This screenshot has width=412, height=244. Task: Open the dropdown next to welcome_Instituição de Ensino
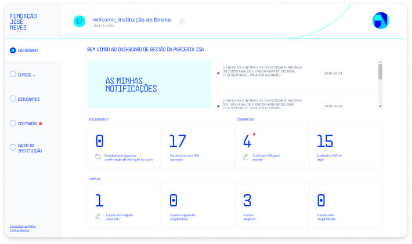point(182,21)
